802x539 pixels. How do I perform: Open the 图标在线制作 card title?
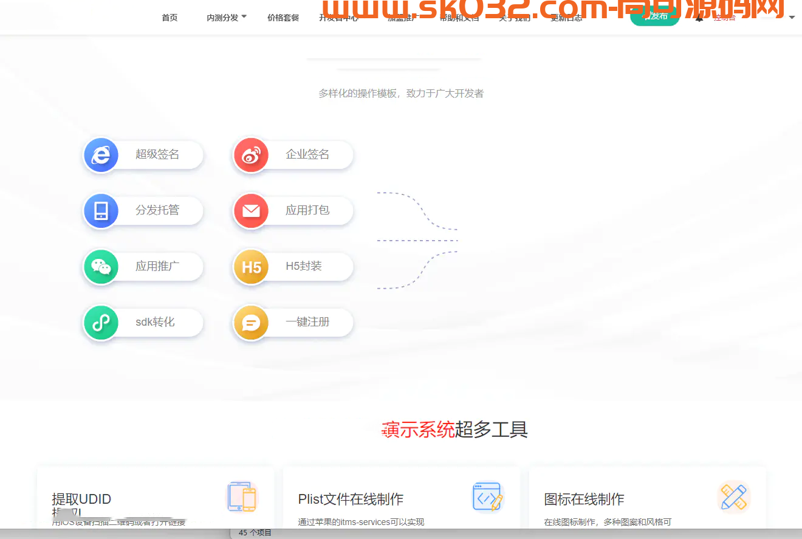point(584,500)
